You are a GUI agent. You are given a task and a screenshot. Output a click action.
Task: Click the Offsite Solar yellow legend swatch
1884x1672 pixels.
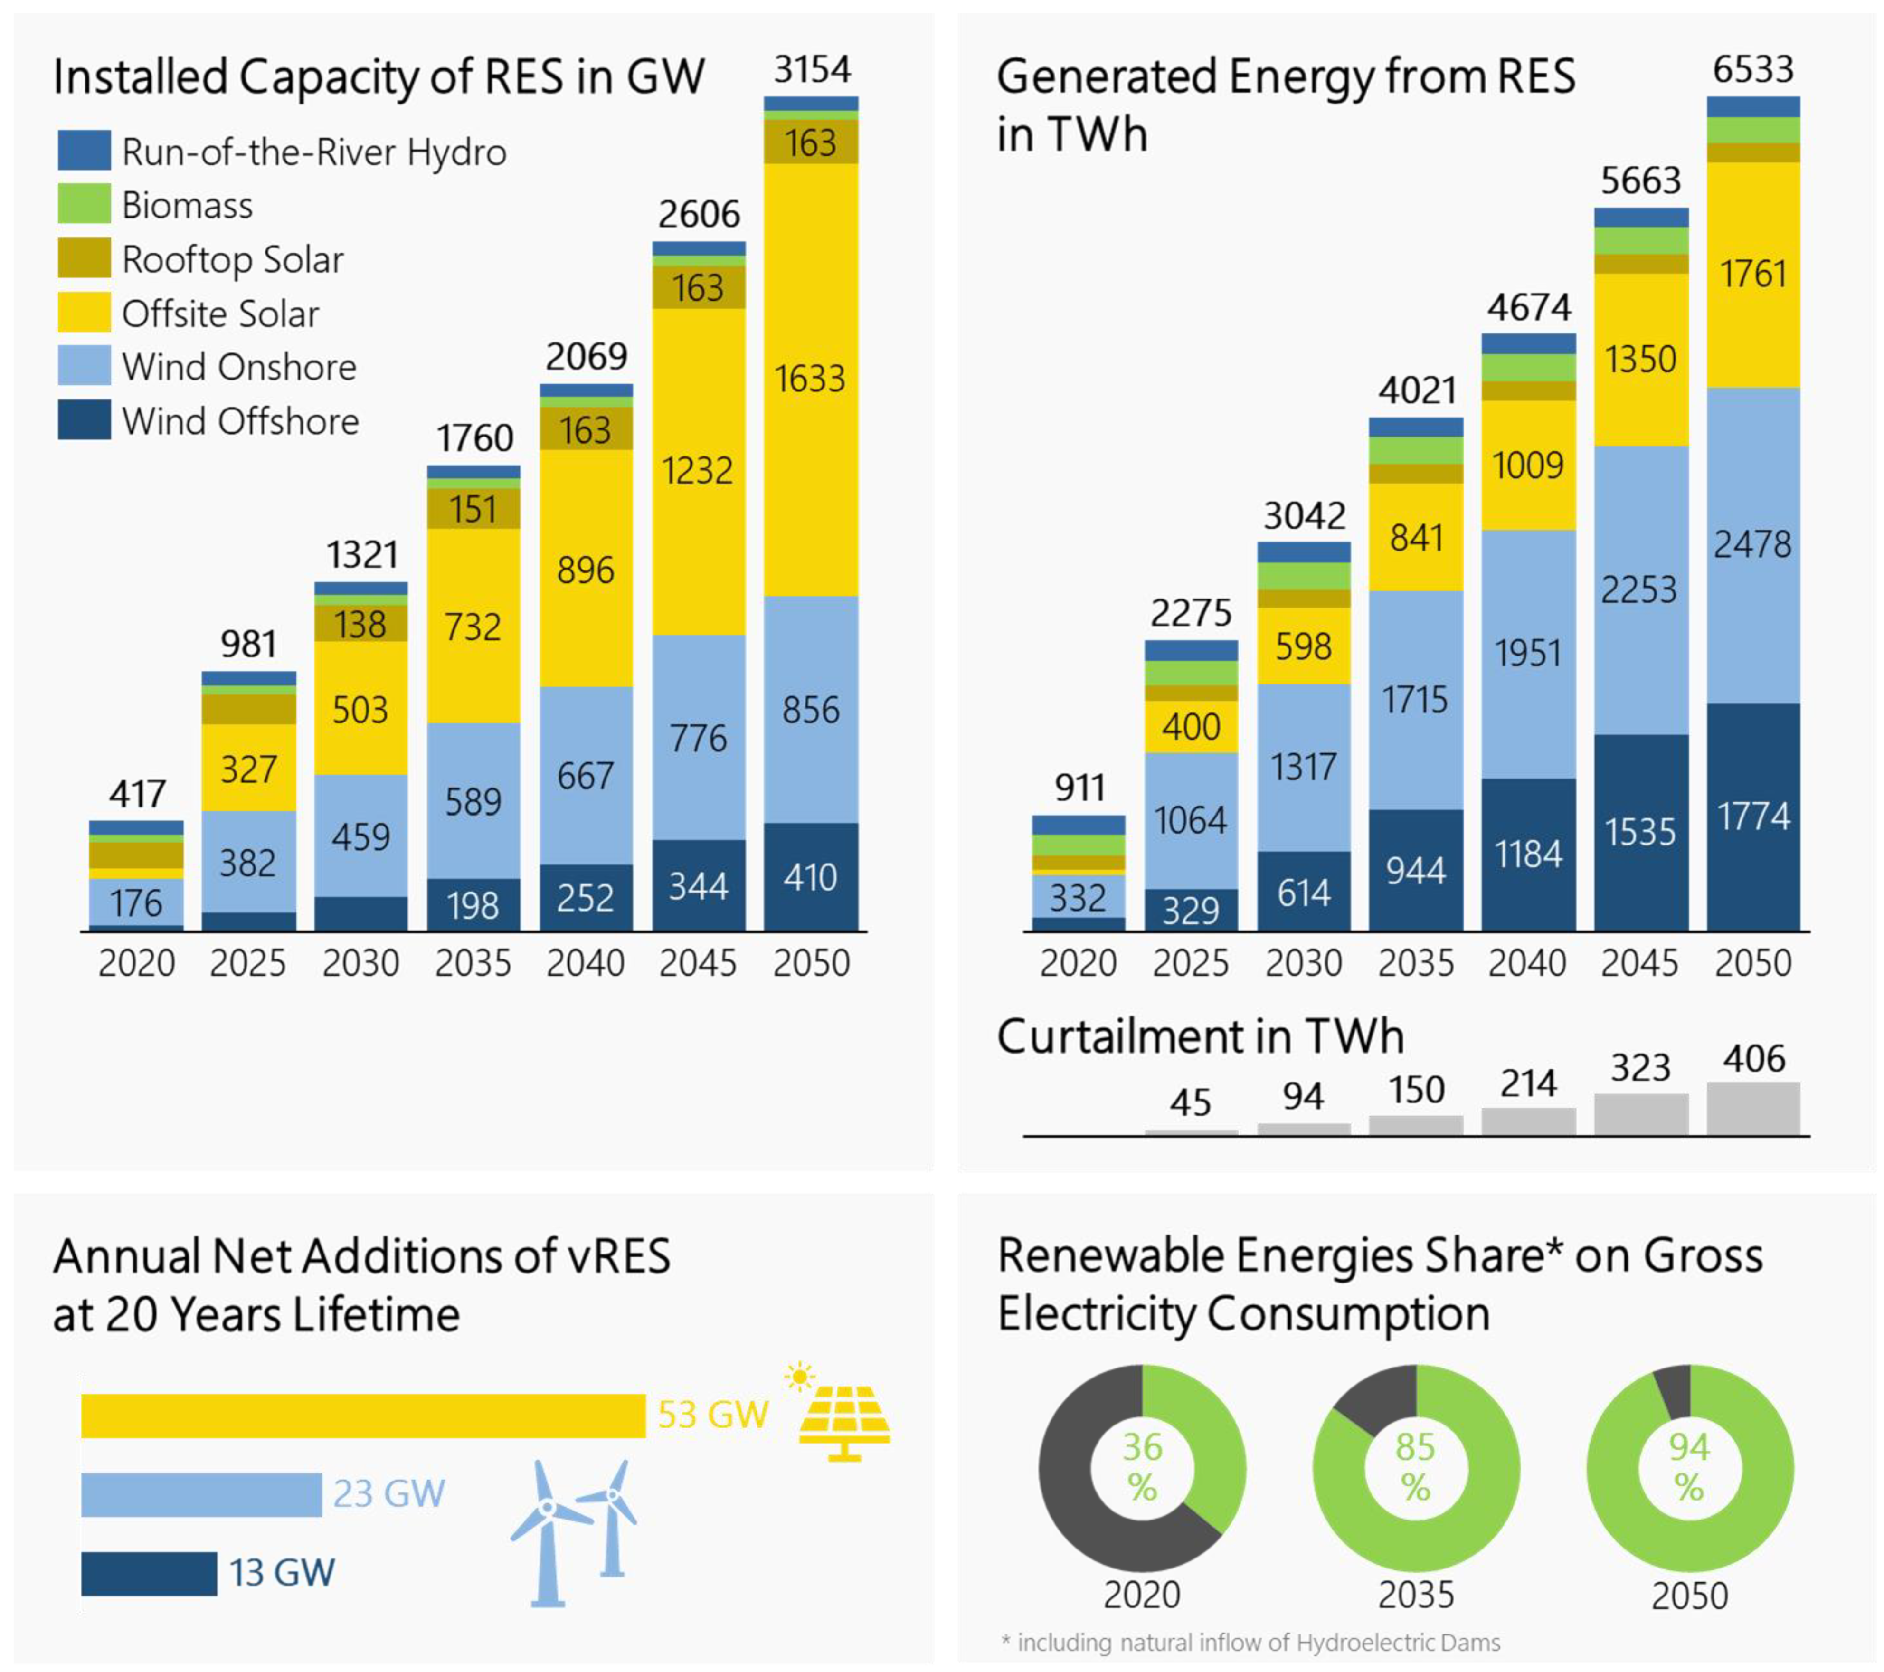point(84,313)
